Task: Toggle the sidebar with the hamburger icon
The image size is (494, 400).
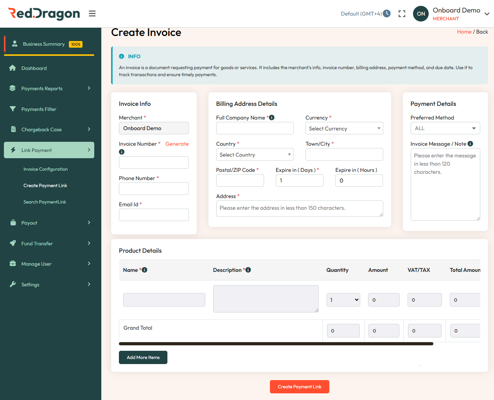Action: (x=92, y=13)
